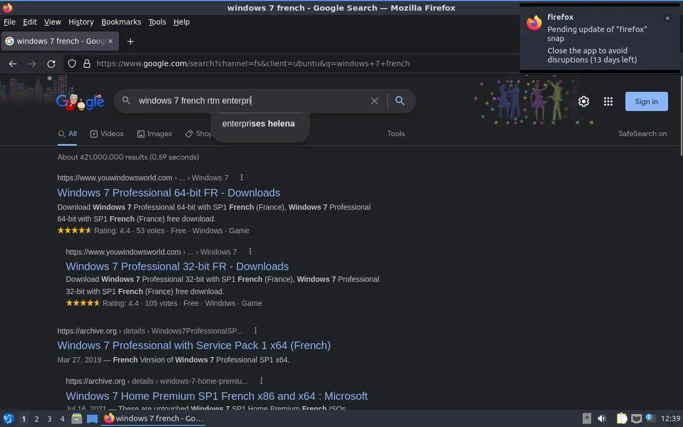Open 'Windows 7 Professional 64-bit FR - Downloads' link
The width and height of the screenshot is (683, 427).
(169, 193)
